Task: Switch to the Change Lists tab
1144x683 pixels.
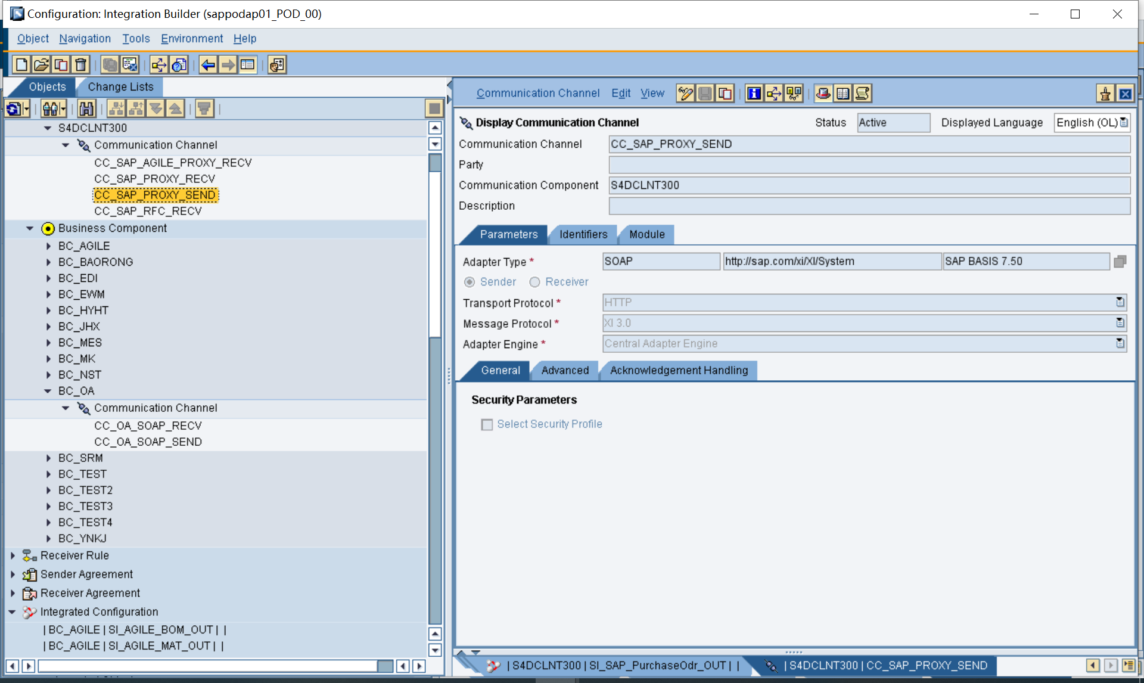Action: point(121,87)
